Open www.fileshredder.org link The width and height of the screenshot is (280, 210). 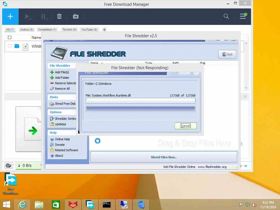[x=212, y=167]
